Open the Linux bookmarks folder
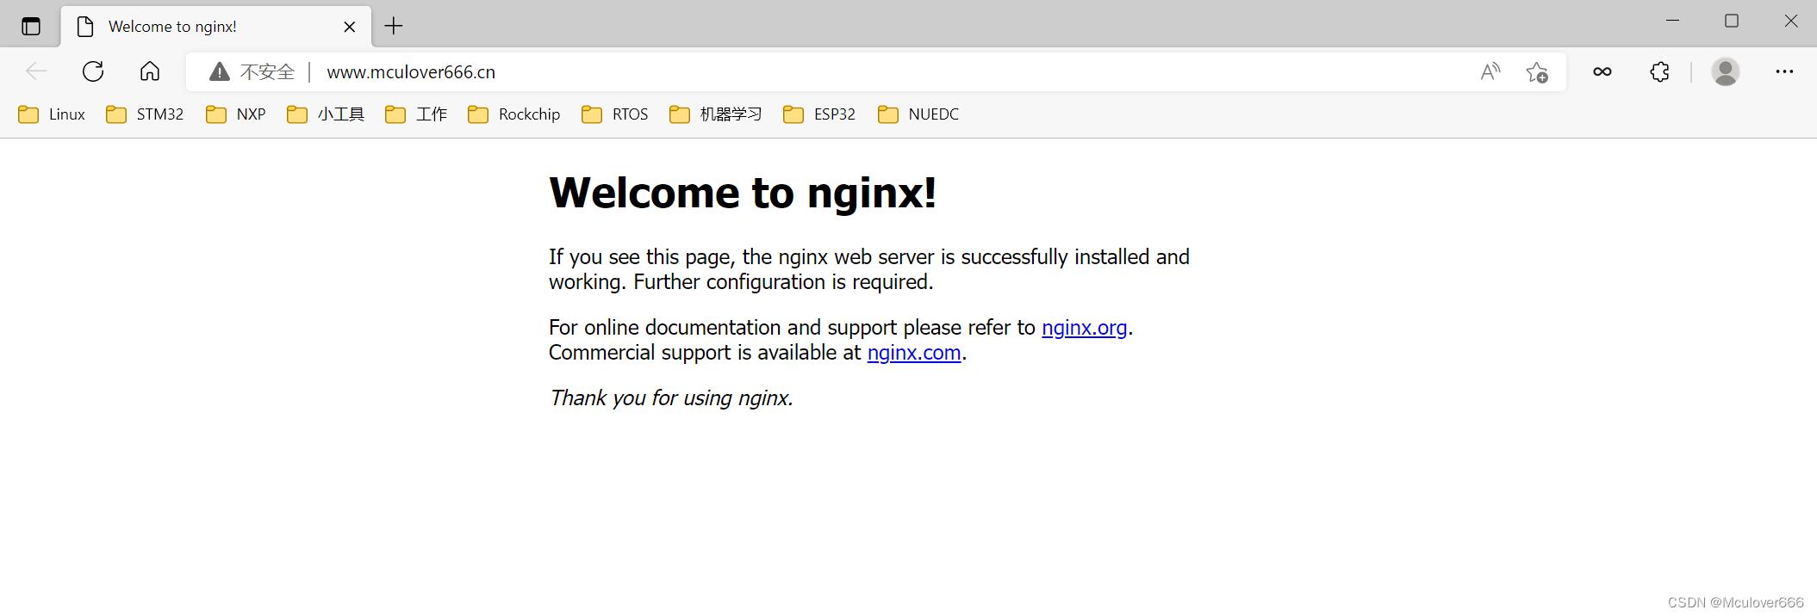Screen dimensions: 1817x616 click(x=52, y=114)
